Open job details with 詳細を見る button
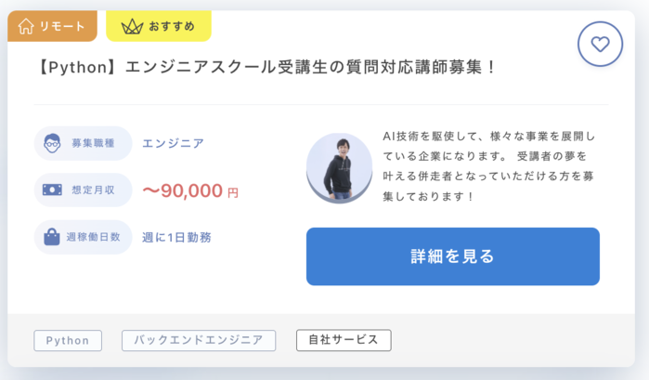649x380 pixels. tap(453, 256)
